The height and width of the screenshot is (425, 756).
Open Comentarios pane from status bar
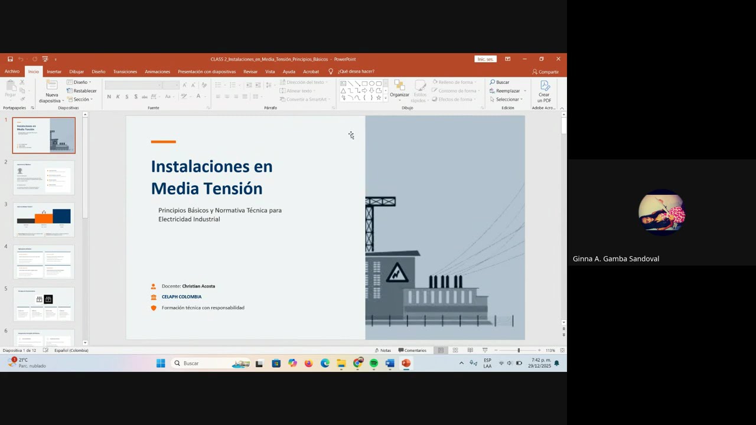tap(412, 350)
